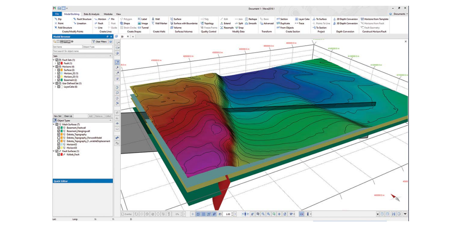Open the Documents dropdown
This screenshot has height=226, width=459.
click(401, 14)
